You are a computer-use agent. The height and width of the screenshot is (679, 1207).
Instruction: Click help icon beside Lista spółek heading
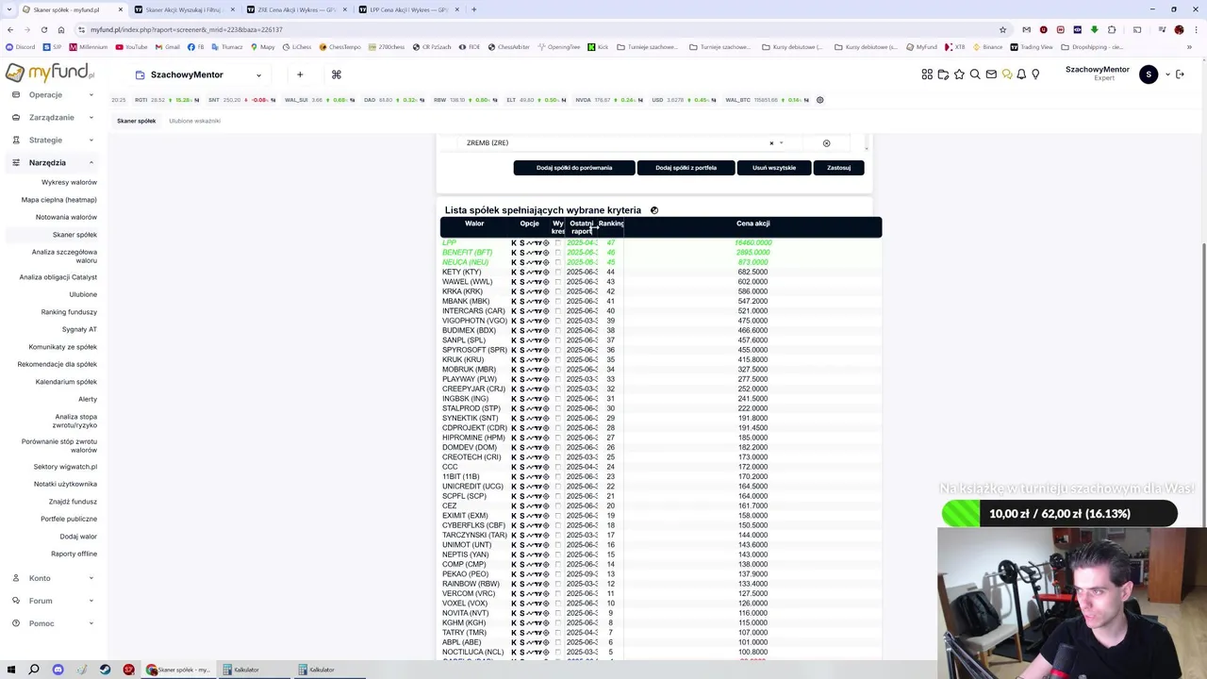click(653, 210)
